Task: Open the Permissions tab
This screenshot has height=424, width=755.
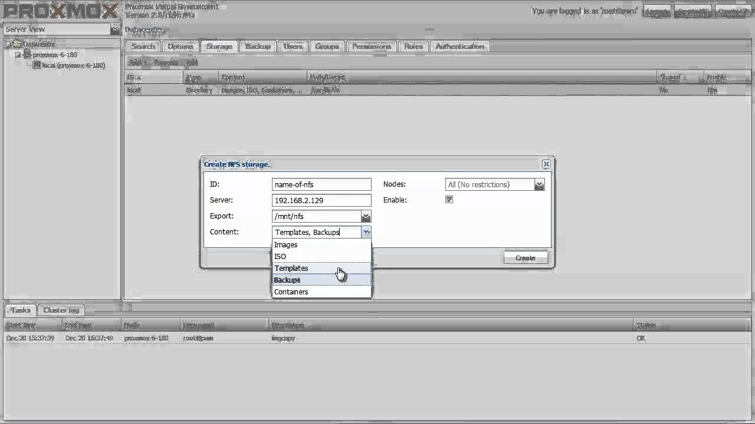Action: pyautogui.click(x=372, y=47)
